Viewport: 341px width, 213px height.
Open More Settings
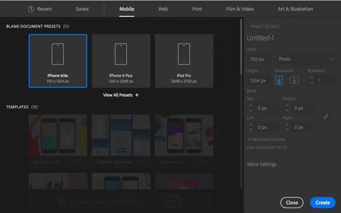tap(262, 164)
